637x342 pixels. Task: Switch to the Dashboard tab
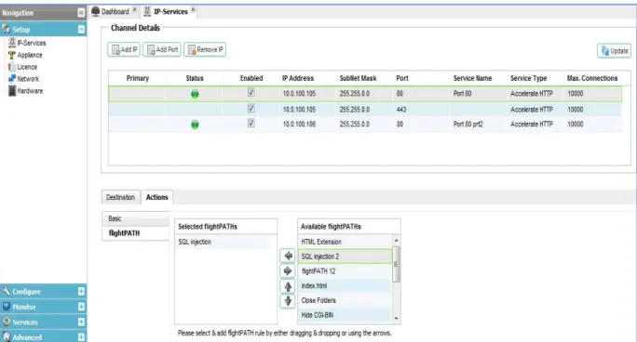[x=115, y=11]
